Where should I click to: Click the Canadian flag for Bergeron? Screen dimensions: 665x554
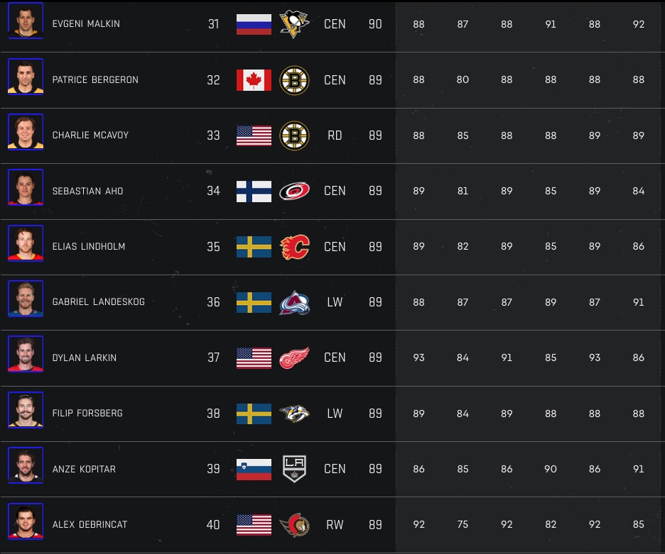click(254, 80)
